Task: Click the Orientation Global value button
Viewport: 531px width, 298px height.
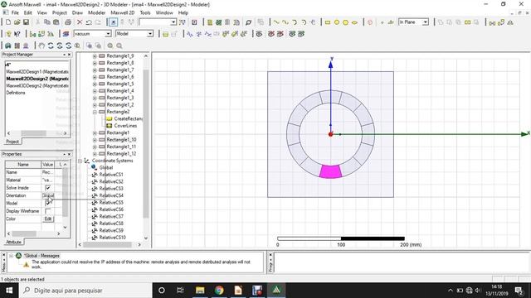Action: coord(48,195)
